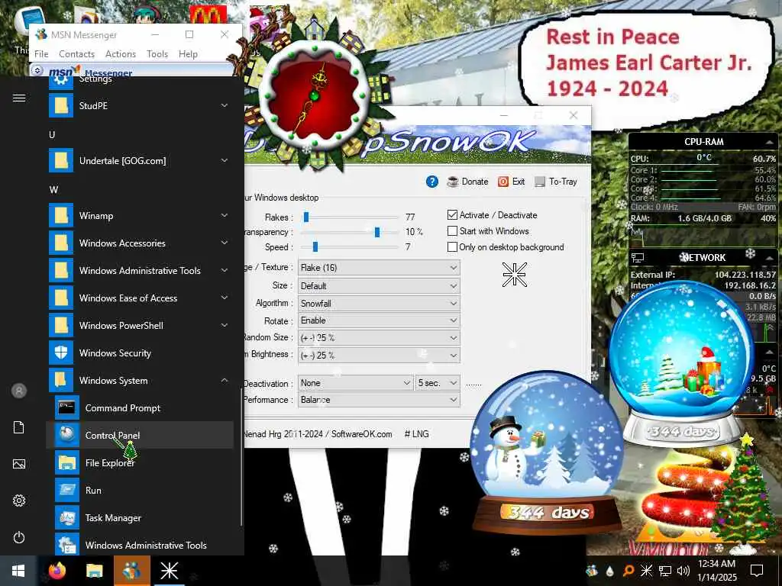Viewport: 782px width, 586px height.
Task: Open File Explorer from the taskbar
Action: tap(94, 571)
